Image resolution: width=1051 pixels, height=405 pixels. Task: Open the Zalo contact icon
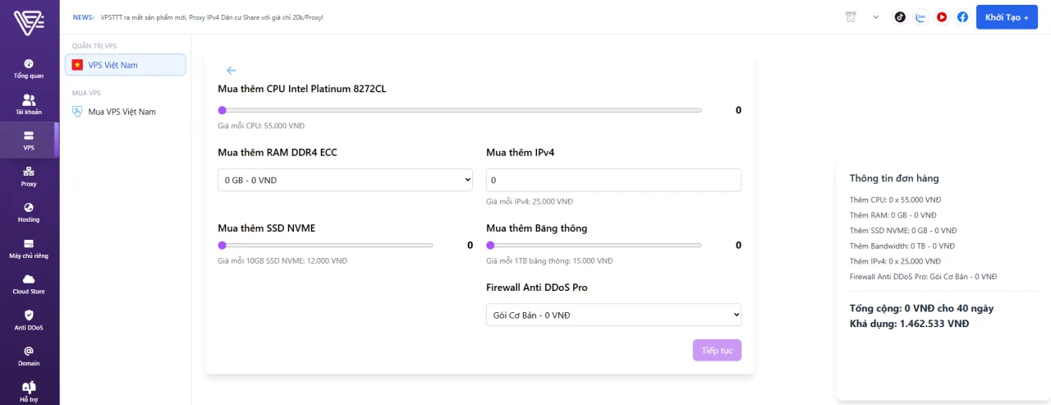coord(921,16)
